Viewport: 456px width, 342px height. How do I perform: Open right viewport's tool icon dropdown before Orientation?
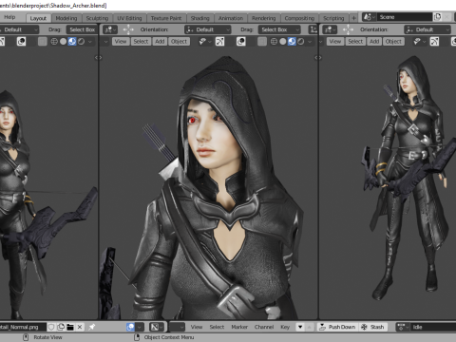tap(330, 29)
